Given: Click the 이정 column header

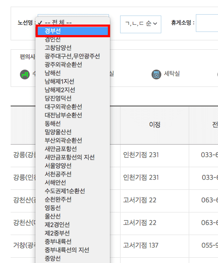Looking at the screenshot, I should pos(155,125).
